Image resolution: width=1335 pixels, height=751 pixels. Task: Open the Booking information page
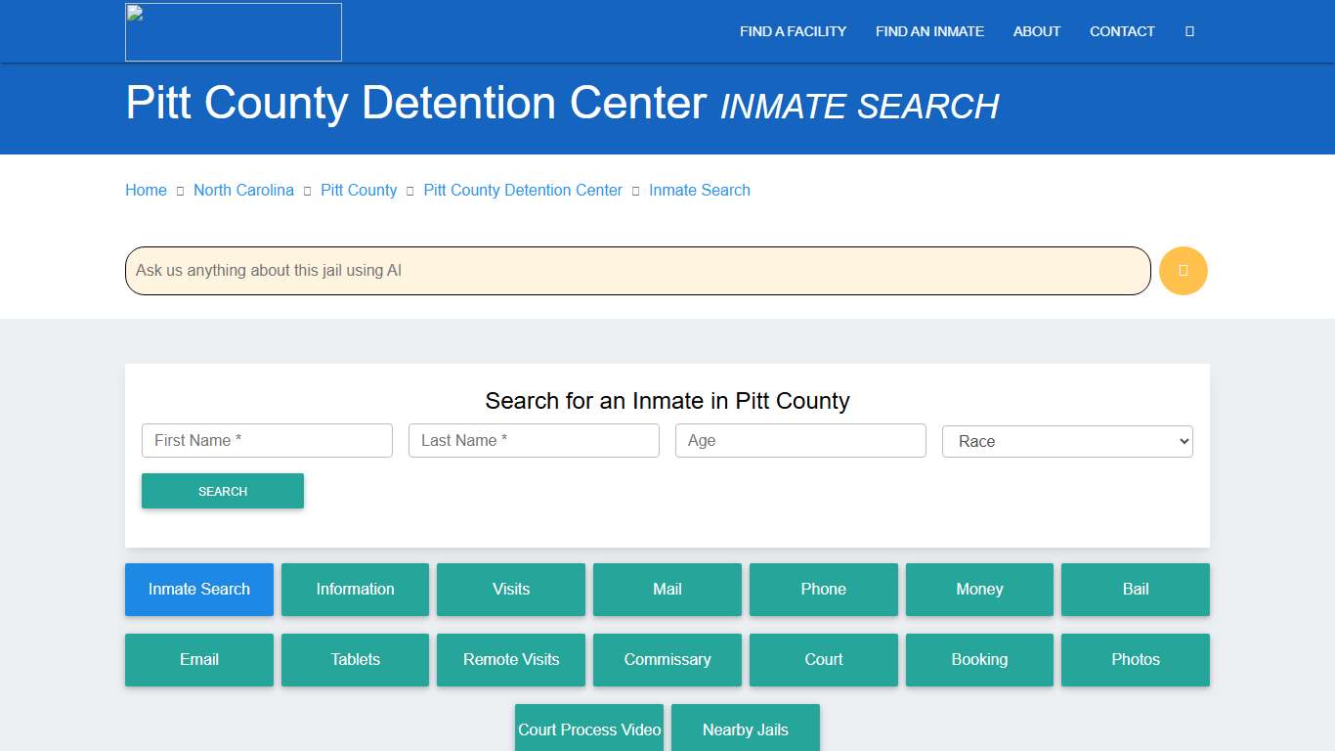(979, 660)
